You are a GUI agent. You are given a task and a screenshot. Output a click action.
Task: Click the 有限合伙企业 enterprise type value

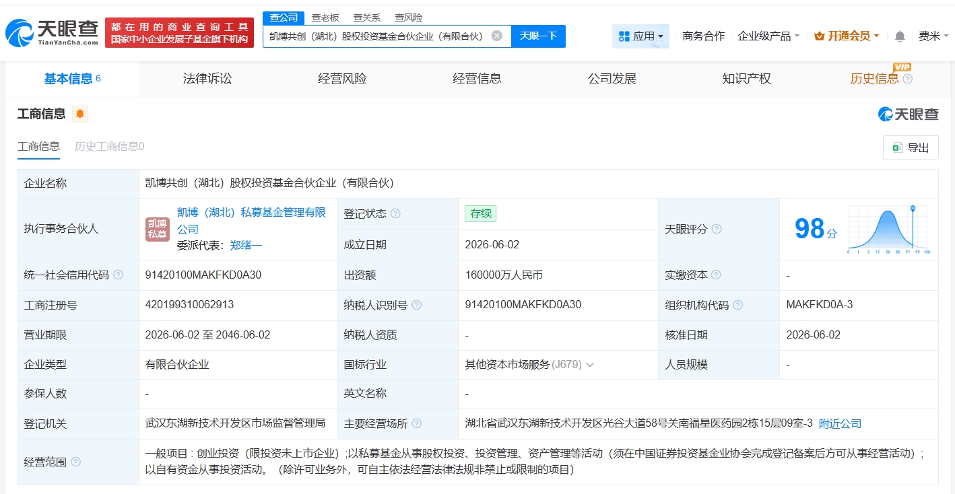pyautogui.click(x=177, y=365)
